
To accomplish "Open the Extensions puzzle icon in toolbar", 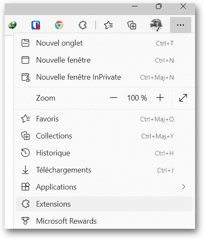I will (x=82, y=25).
